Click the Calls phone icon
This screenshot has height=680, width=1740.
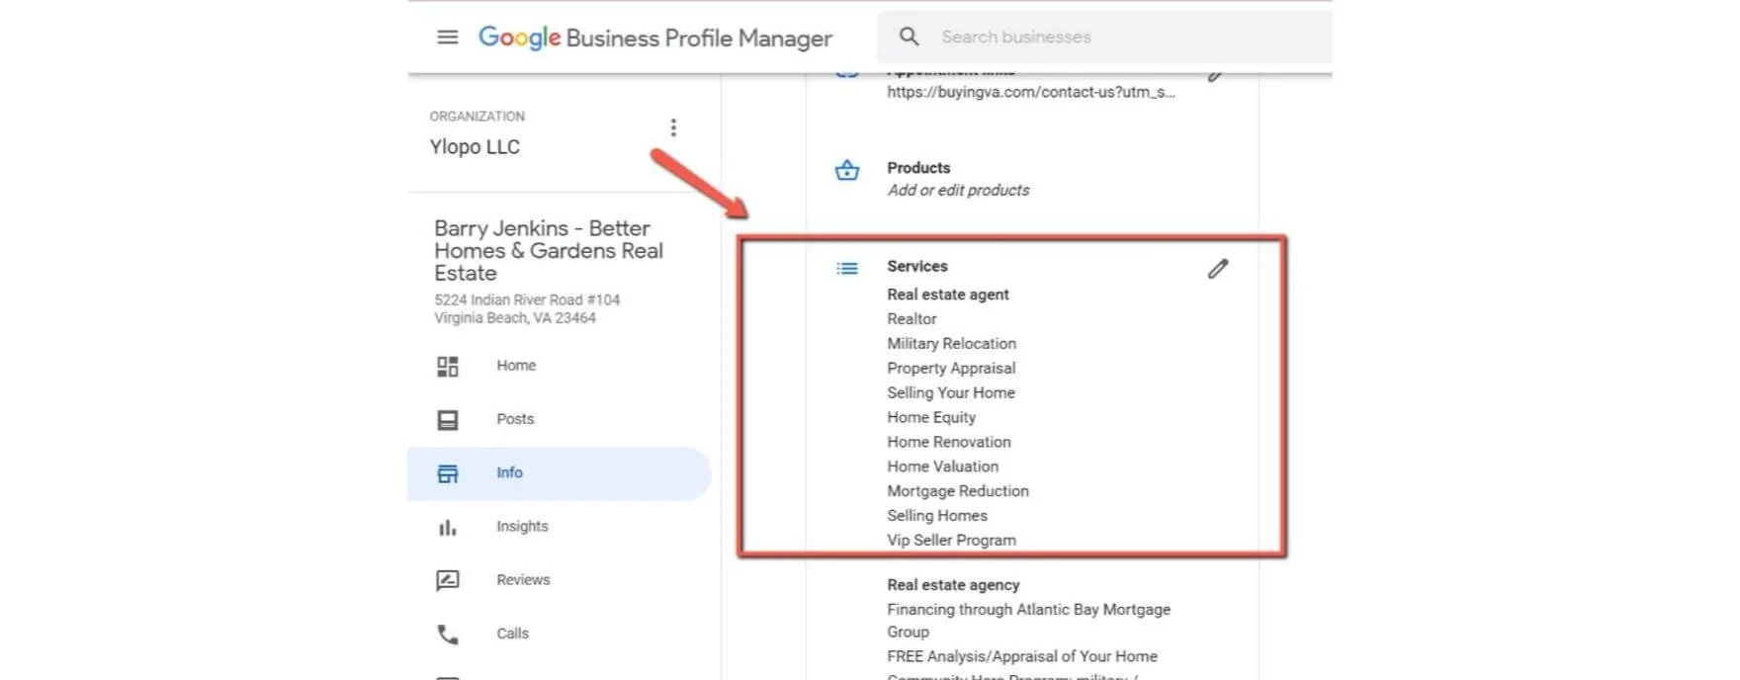pyautogui.click(x=448, y=634)
